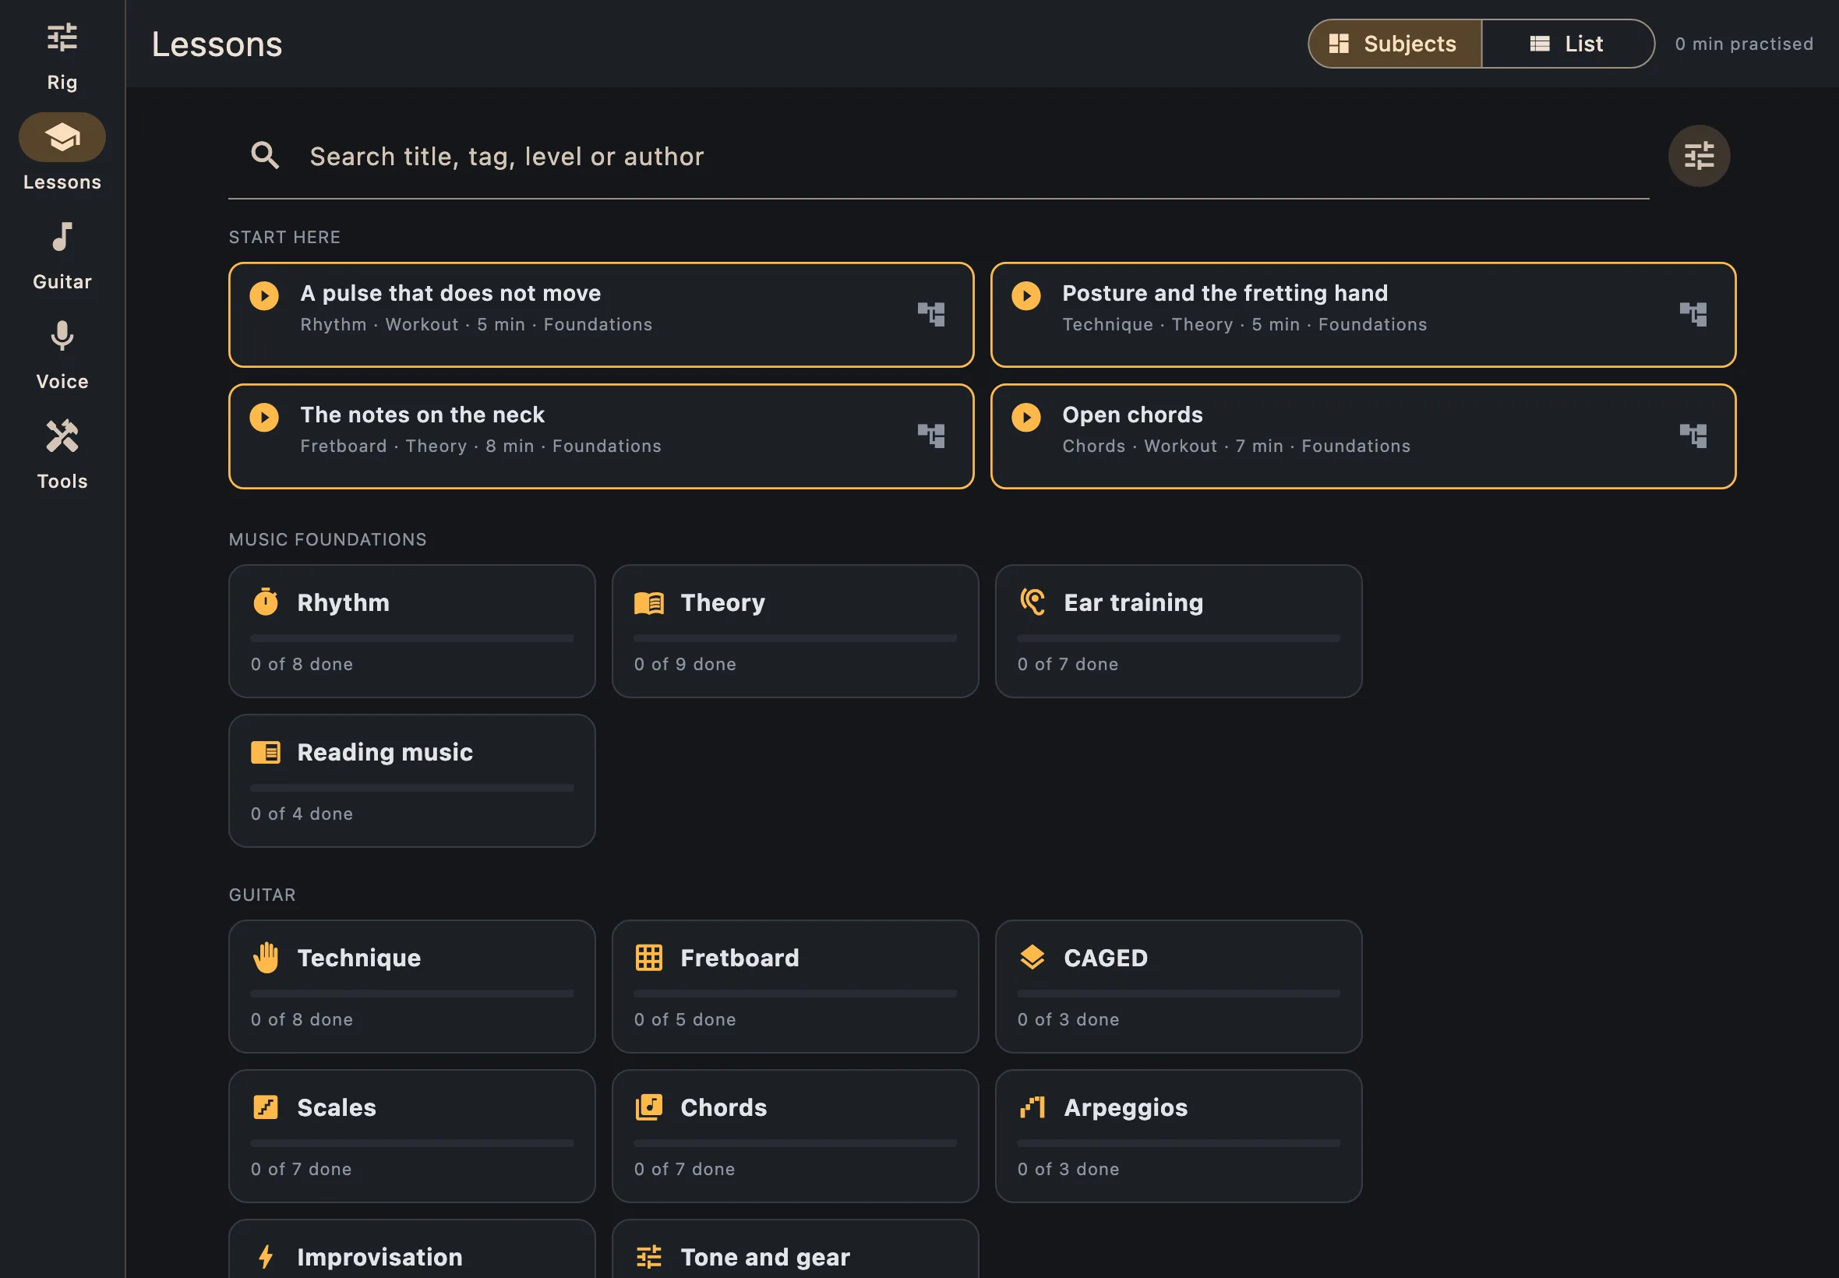Click the magnifier search icon
The image size is (1839, 1278).
[265, 155]
